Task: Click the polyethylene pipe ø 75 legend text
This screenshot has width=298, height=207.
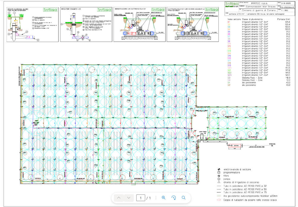Action: [245, 193]
